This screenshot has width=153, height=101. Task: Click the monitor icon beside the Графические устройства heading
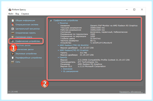(51, 21)
